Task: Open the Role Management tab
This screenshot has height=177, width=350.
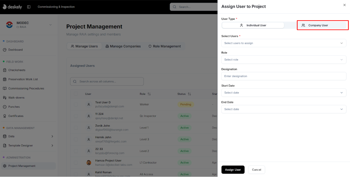Action: [x=165, y=46]
